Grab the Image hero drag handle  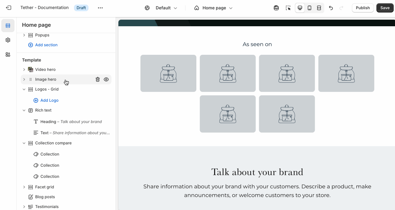coord(31,79)
